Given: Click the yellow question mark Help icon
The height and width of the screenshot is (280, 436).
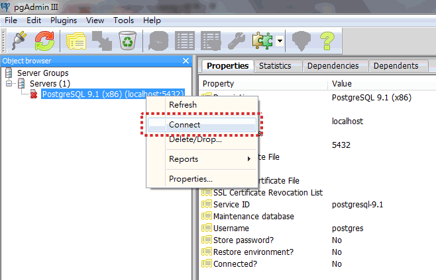Looking at the screenshot, I should [x=327, y=41].
